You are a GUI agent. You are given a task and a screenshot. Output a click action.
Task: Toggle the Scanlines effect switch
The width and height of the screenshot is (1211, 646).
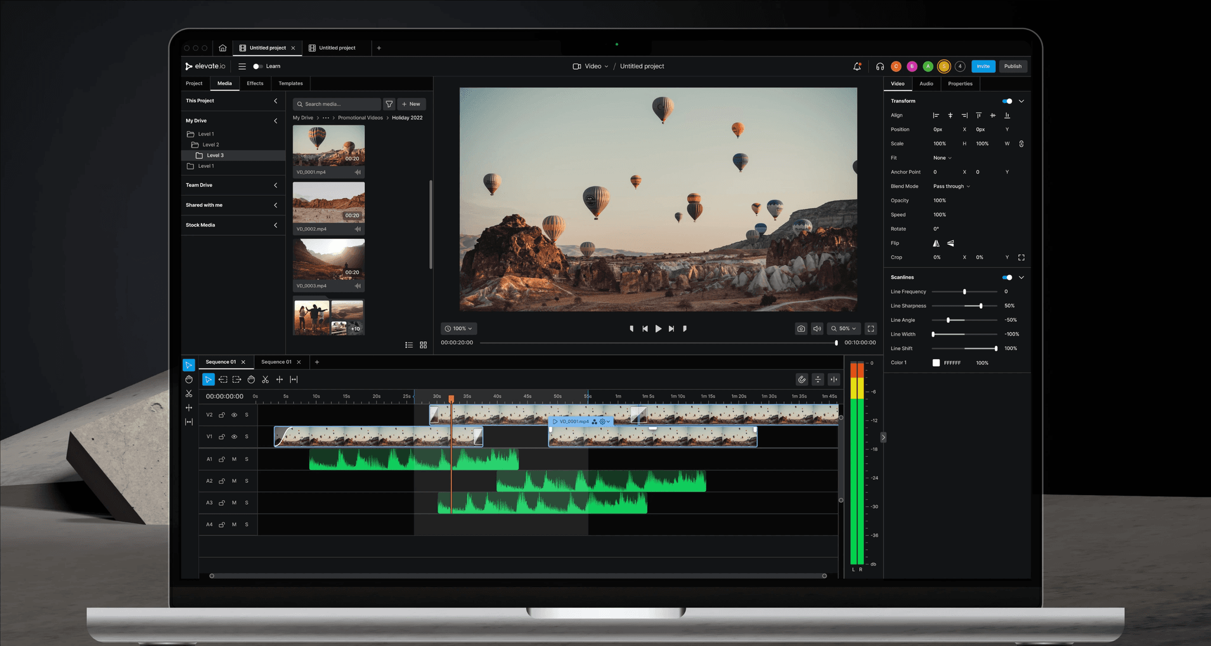coord(1007,277)
